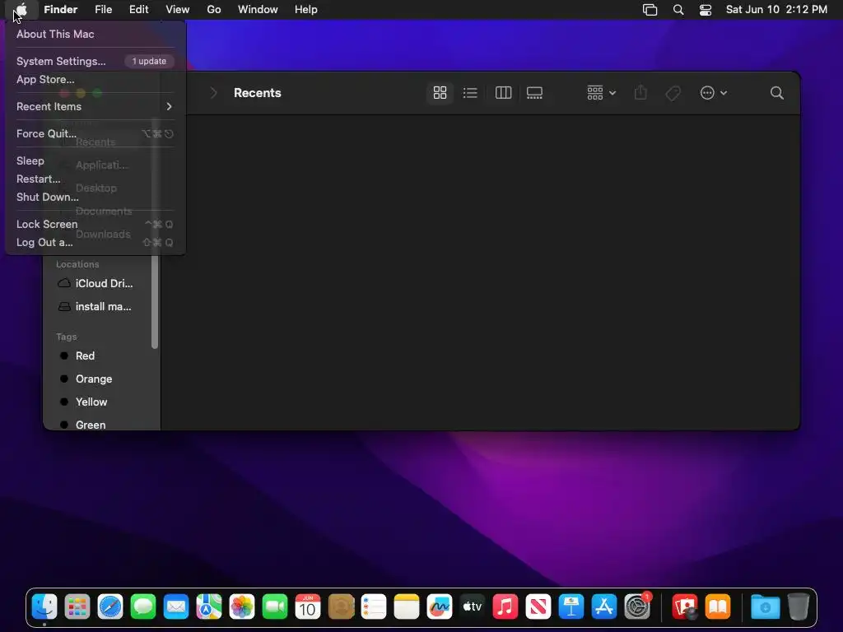Screen dimensions: 843x632
Task: Open Finder from the Dock
Action: point(44,607)
